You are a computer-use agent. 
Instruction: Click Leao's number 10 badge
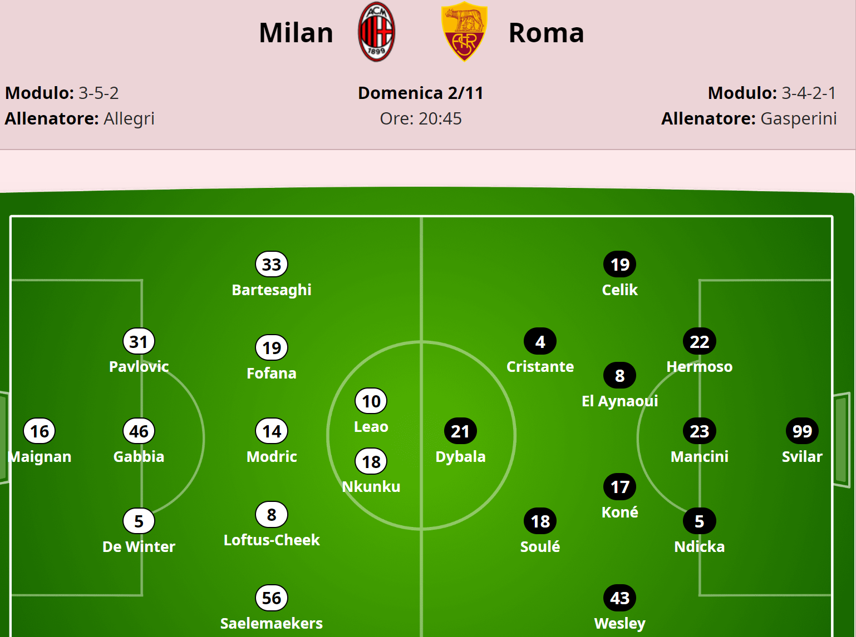tap(371, 401)
